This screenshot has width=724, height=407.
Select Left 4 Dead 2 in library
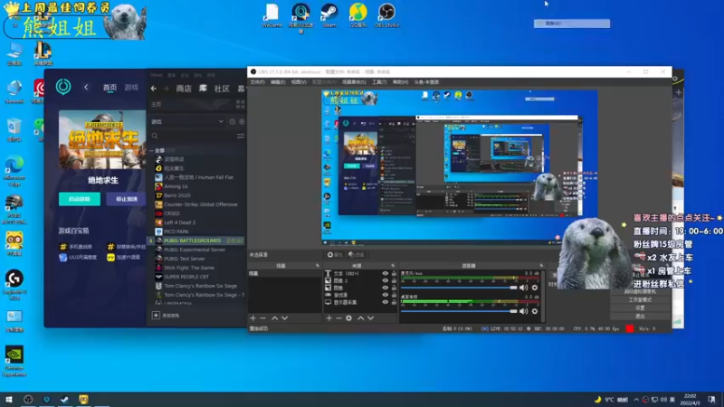pyautogui.click(x=179, y=222)
